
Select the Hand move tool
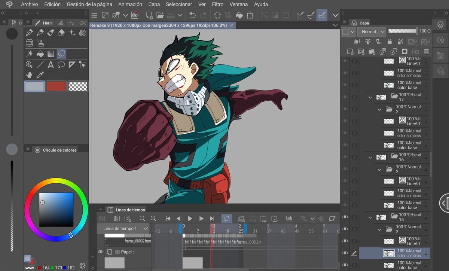[29, 76]
